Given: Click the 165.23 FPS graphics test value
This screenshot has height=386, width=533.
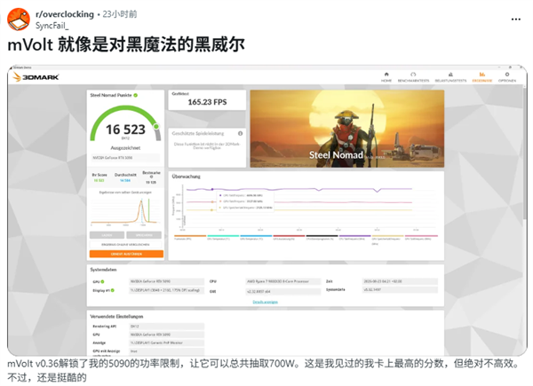Looking at the screenshot, I should [x=207, y=102].
